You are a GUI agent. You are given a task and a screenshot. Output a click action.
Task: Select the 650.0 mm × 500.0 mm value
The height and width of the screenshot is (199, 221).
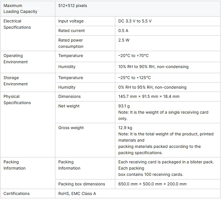coord(152,184)
